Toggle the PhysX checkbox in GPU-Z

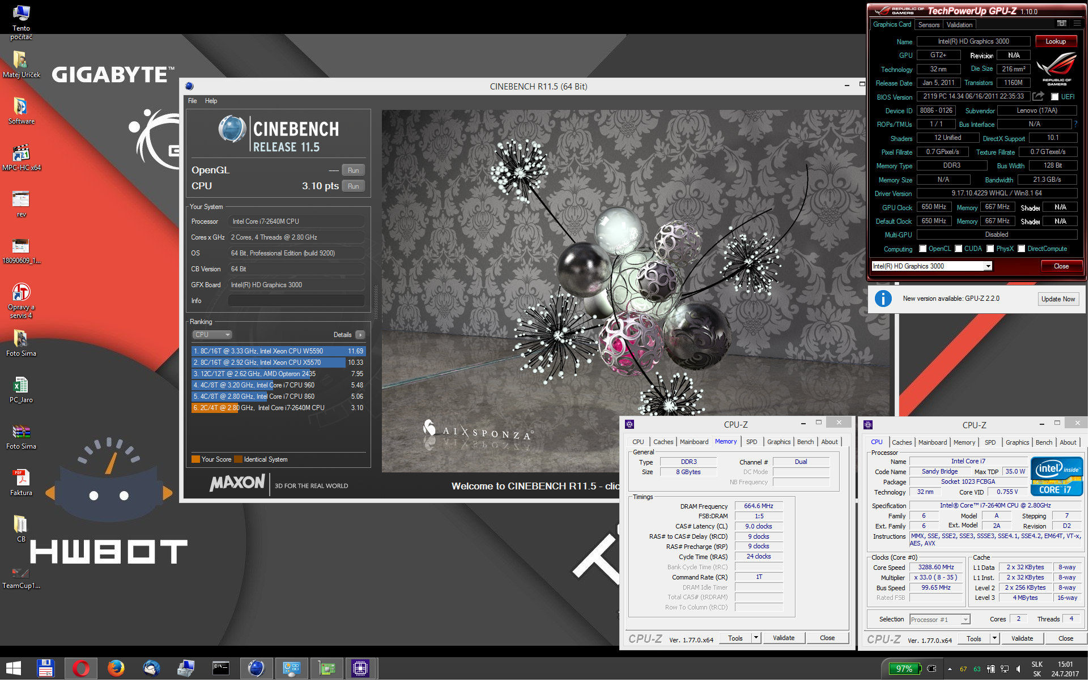[x=990, y=249]
